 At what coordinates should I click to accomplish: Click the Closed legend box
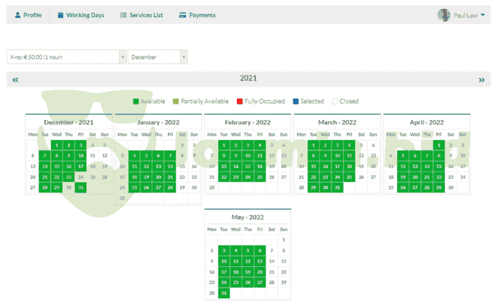pyautogui.click(x=335, y=102)
